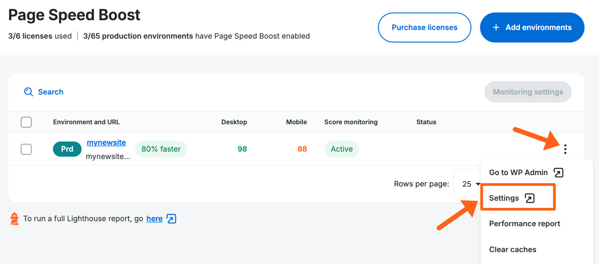This screenshot has width=600, height=264.
Task: Click the Prd environment badge
Action: 67,149
